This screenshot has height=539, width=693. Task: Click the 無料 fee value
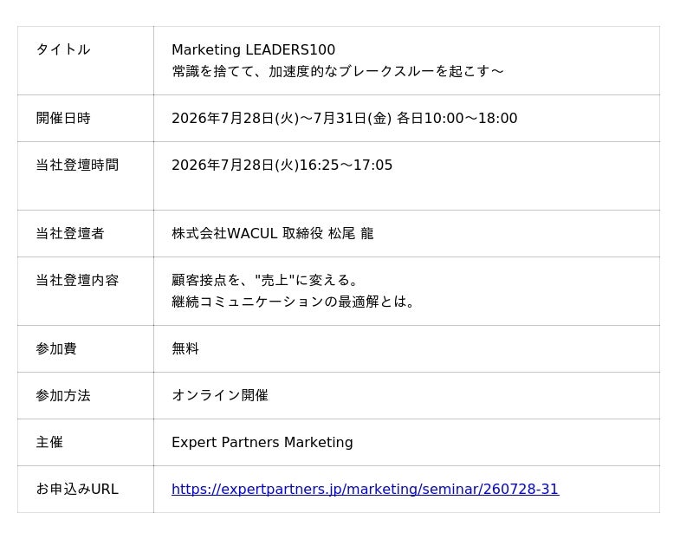pos(185,348)
